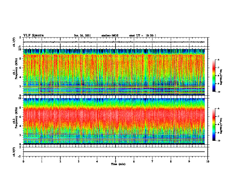
Task: Click the "Time (min)" axis label
Action: (x=118, y=164)
